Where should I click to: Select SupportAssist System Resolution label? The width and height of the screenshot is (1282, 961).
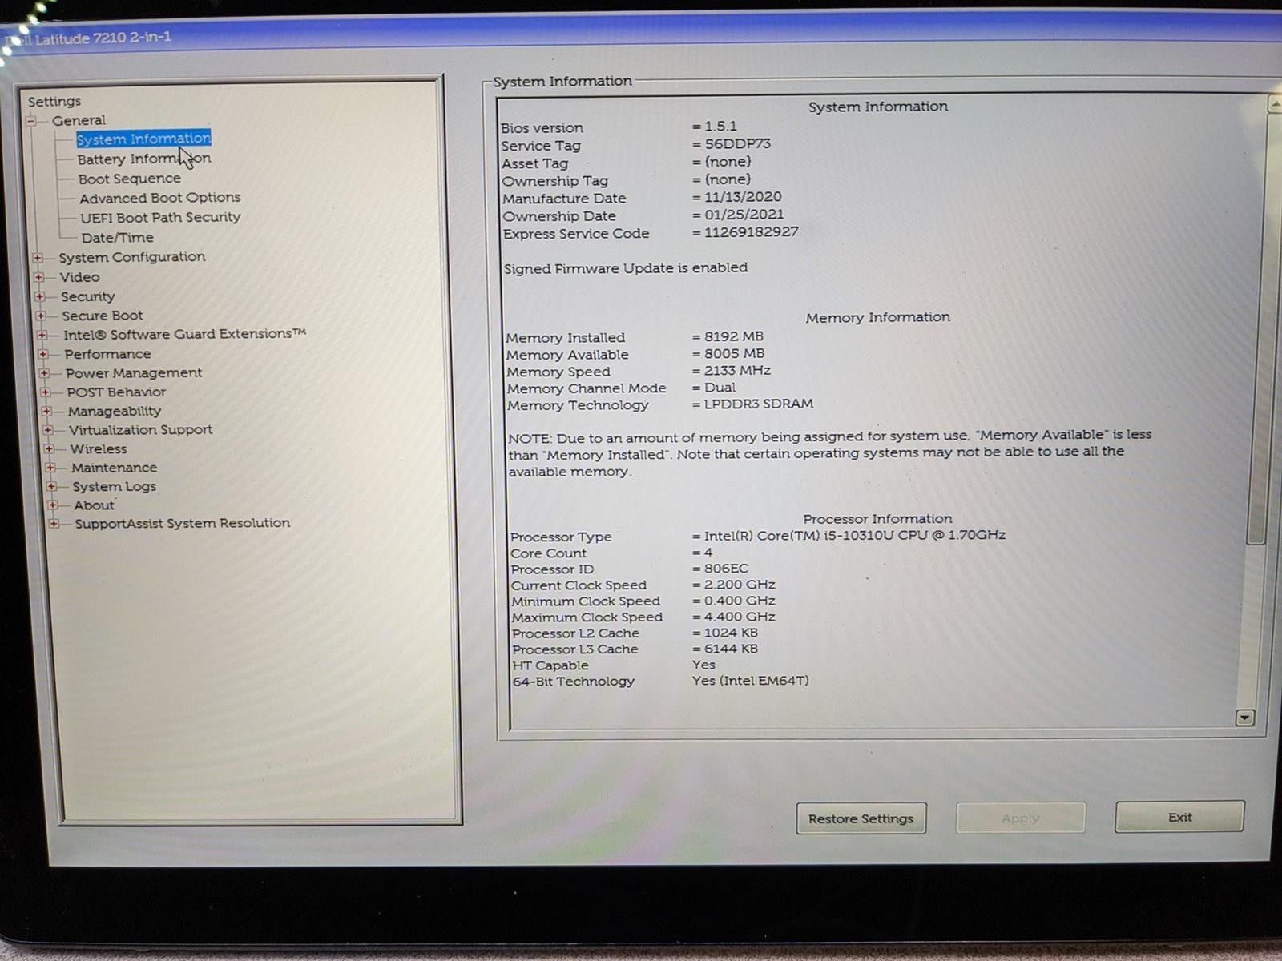(183, 523)
